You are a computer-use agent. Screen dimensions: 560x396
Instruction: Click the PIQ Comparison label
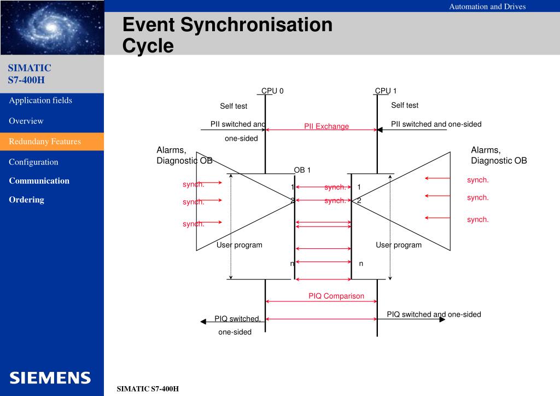(x=336, y=296)
